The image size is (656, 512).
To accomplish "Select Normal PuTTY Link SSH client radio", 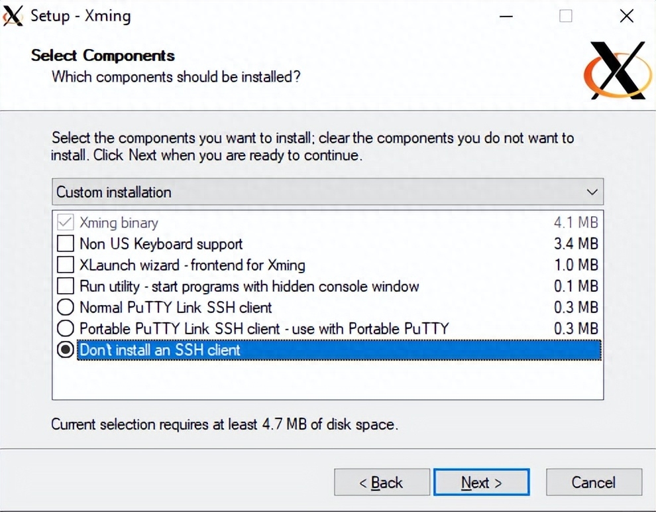I will [x=65, y=307].
